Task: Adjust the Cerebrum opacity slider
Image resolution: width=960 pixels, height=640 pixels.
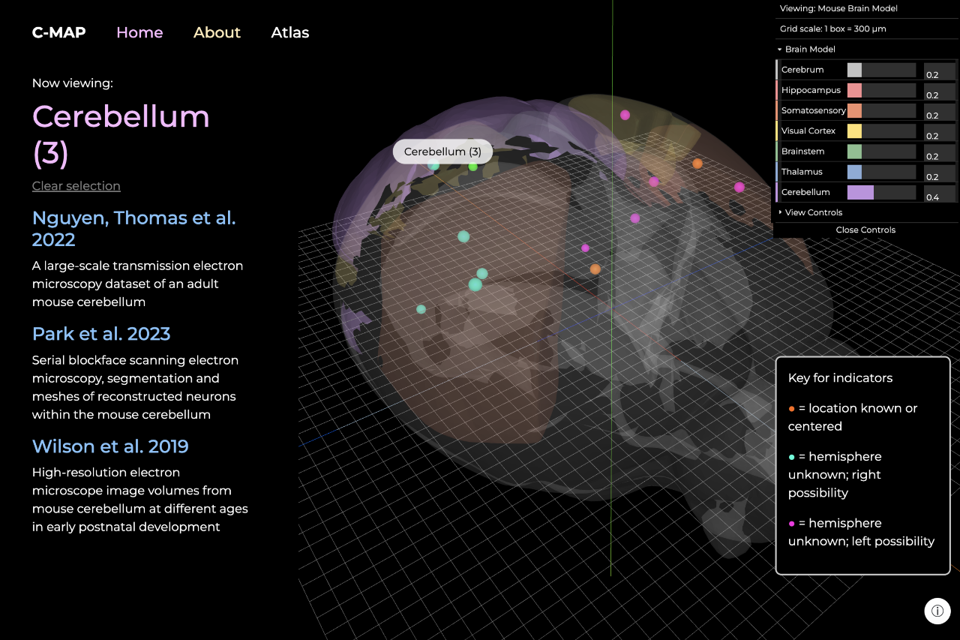Action: point(881,70)
